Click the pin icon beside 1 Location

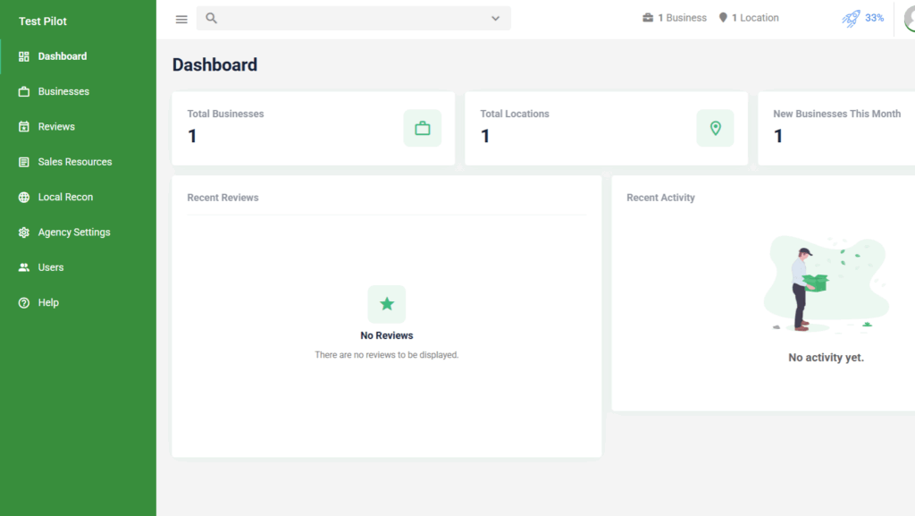[x=723, y=18]
